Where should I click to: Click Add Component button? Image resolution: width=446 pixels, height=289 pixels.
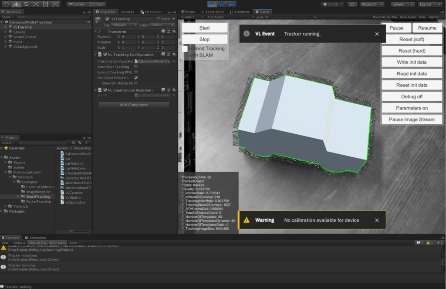pyautogui.click(x=134, y=105)
